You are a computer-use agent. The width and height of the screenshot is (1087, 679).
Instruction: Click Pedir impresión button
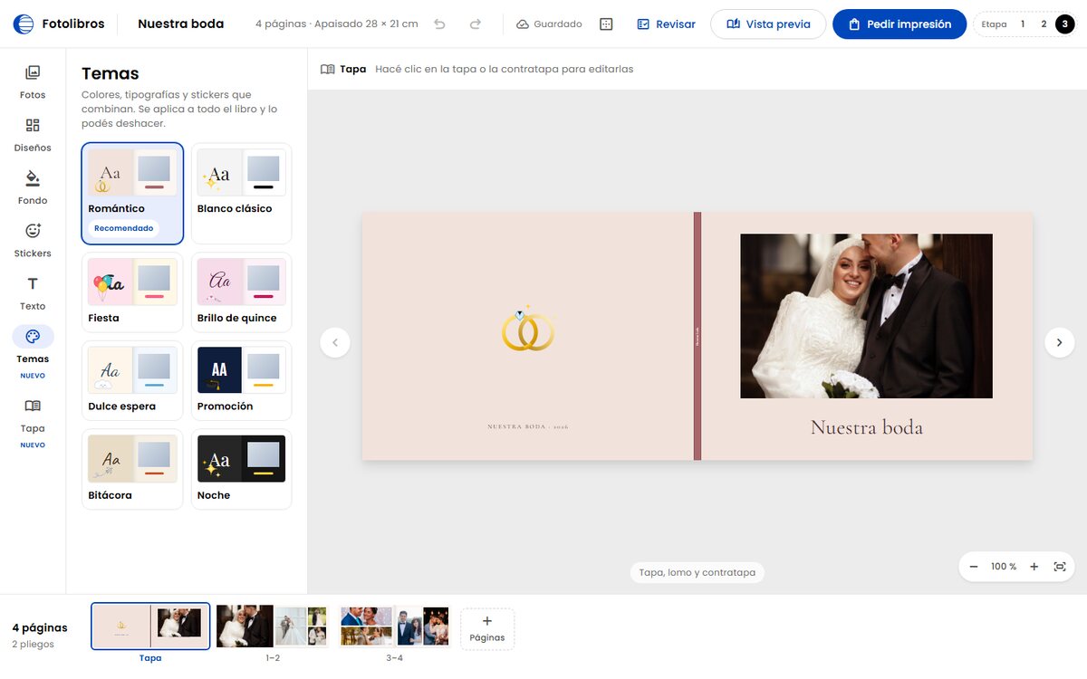[899, 24]
